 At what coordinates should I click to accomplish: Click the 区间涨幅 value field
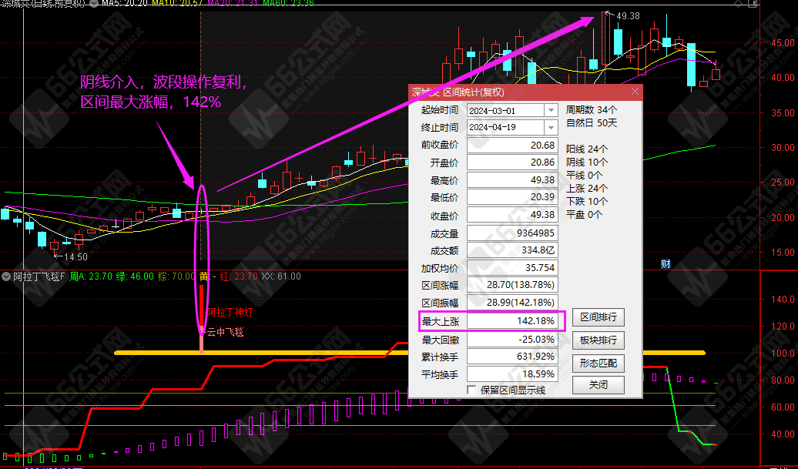tap(512, 285)
